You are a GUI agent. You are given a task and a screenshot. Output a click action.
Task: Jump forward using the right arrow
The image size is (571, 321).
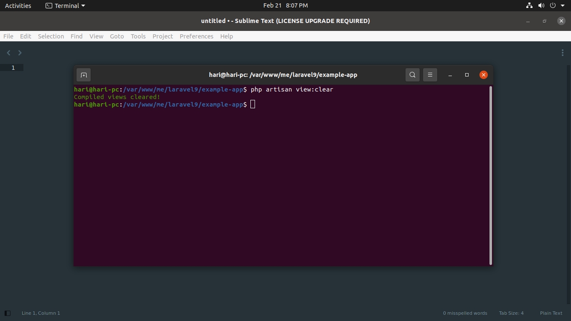click(x=20, y=53)
